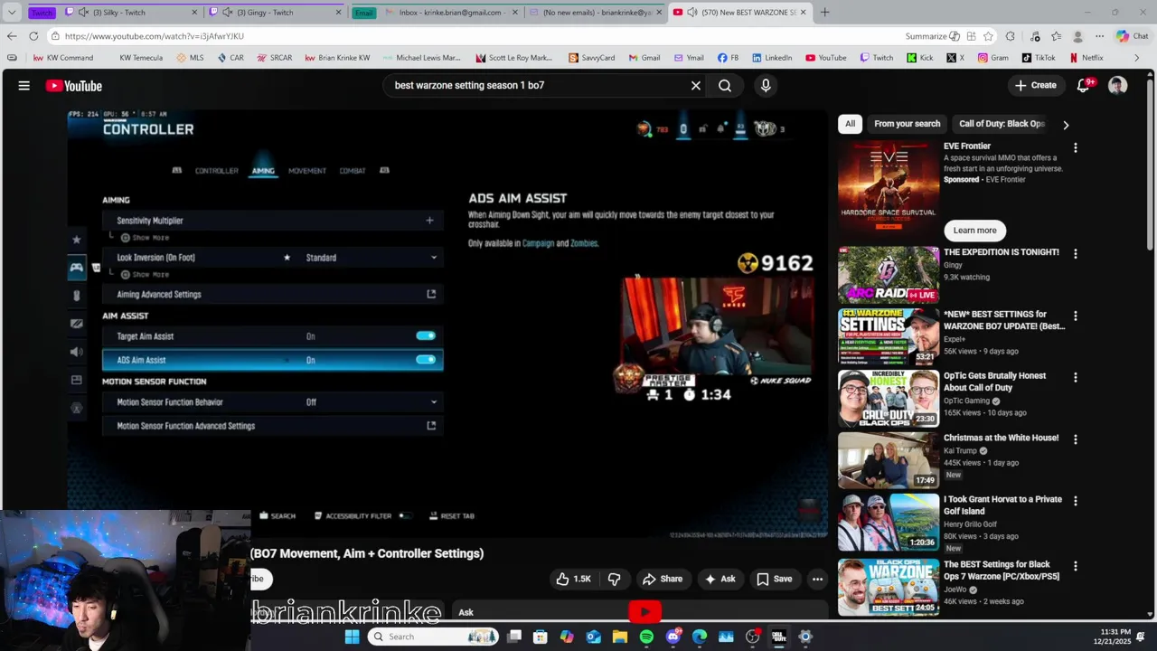Image resolution: width=1157 pixels, height=651 pixels.
Task: Expand the Sensitivity Multiplier plus
Action: [x=429, y=220]
